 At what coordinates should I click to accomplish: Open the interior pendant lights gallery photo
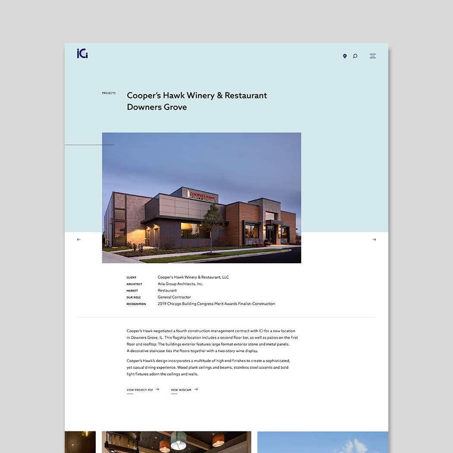pyautogui.click(x=176, y=442)
